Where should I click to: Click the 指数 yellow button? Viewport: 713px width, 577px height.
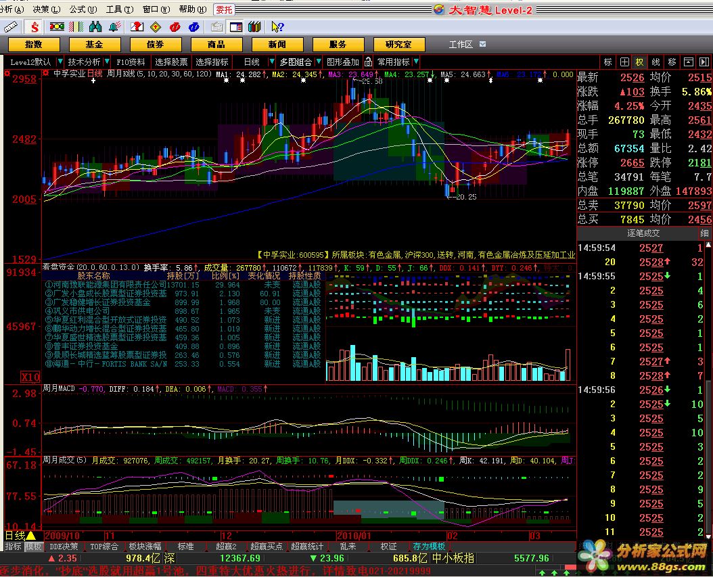coord(34,45)
